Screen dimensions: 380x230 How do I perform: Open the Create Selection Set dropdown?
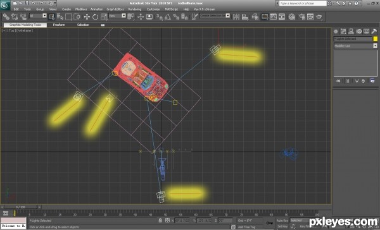click(215, 15)
